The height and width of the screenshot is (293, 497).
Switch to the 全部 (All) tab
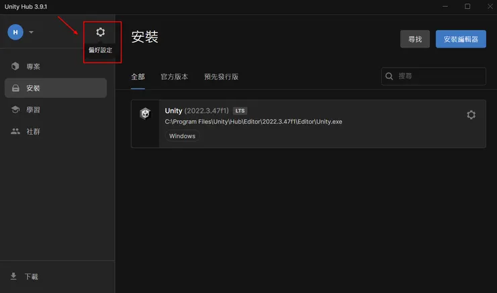point(138,77)
